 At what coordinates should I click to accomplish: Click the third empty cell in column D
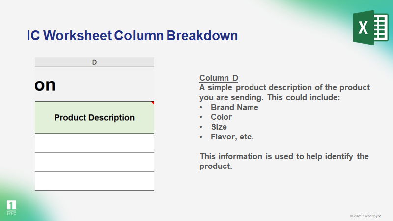coord(94,181)
